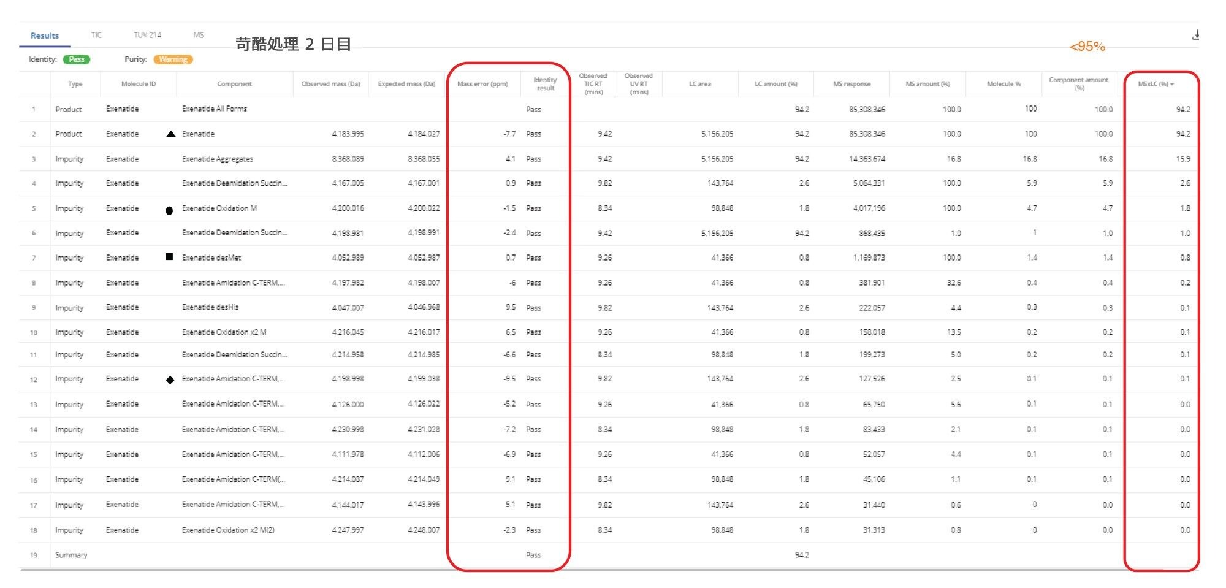The height and width of the screenshot is (588, 1226).
Task: Click MS amount value 32.6
Action: pyautogui.click(x=954, y=283)
